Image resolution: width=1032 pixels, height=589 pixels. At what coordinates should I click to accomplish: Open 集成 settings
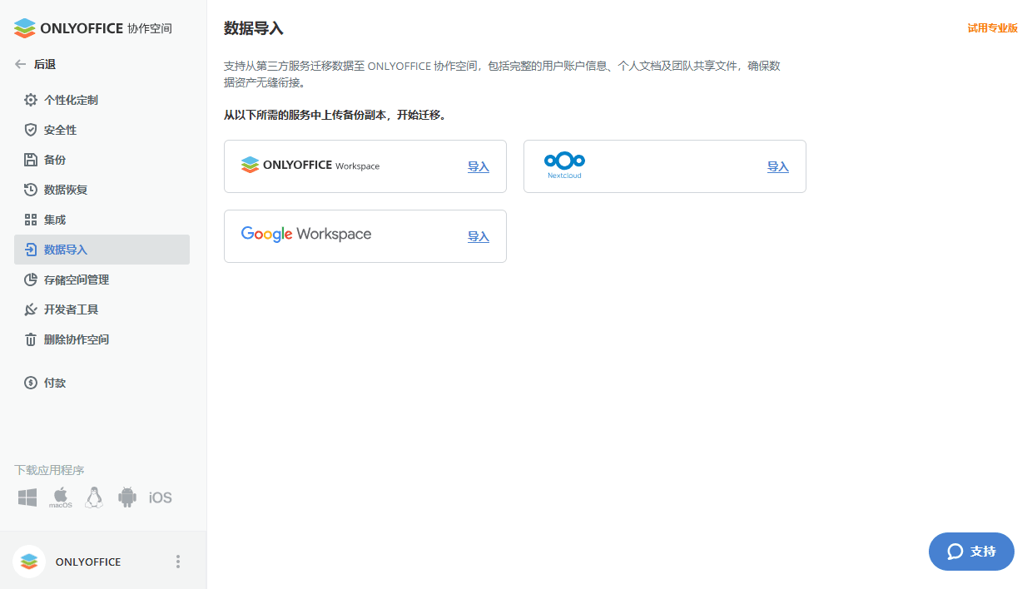[x=102, y=220]
